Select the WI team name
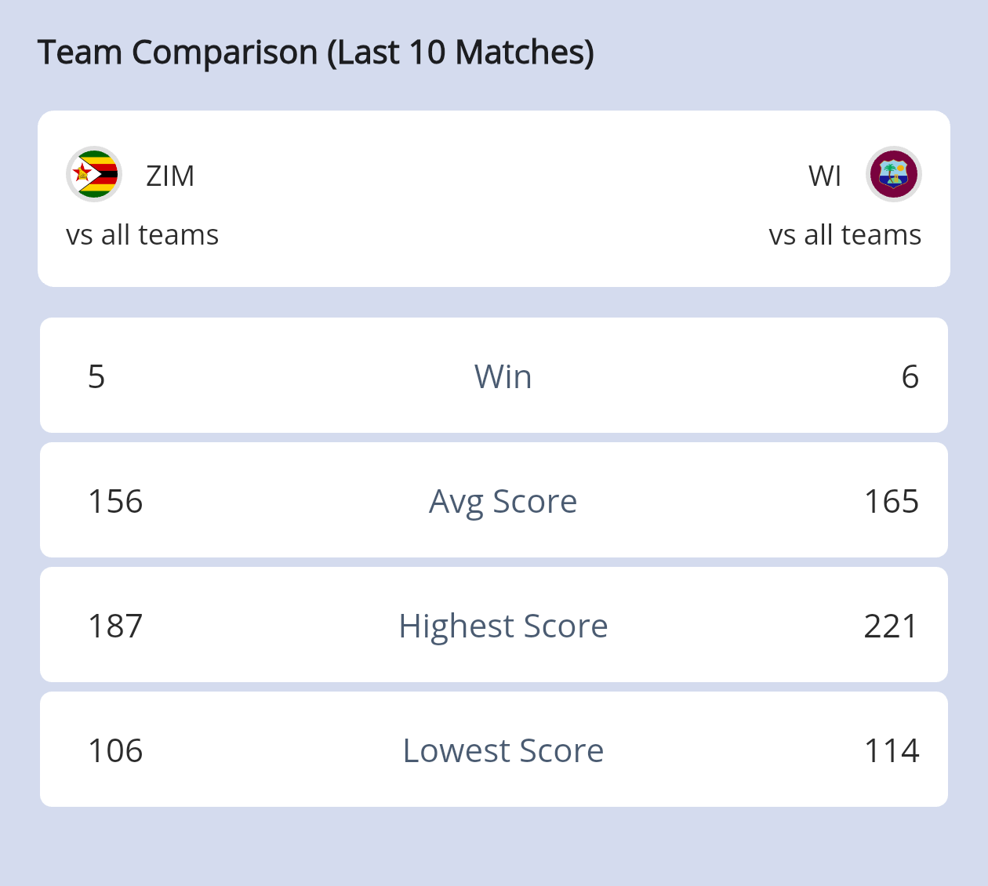This screenshot has width=988, height=886. 825,176
